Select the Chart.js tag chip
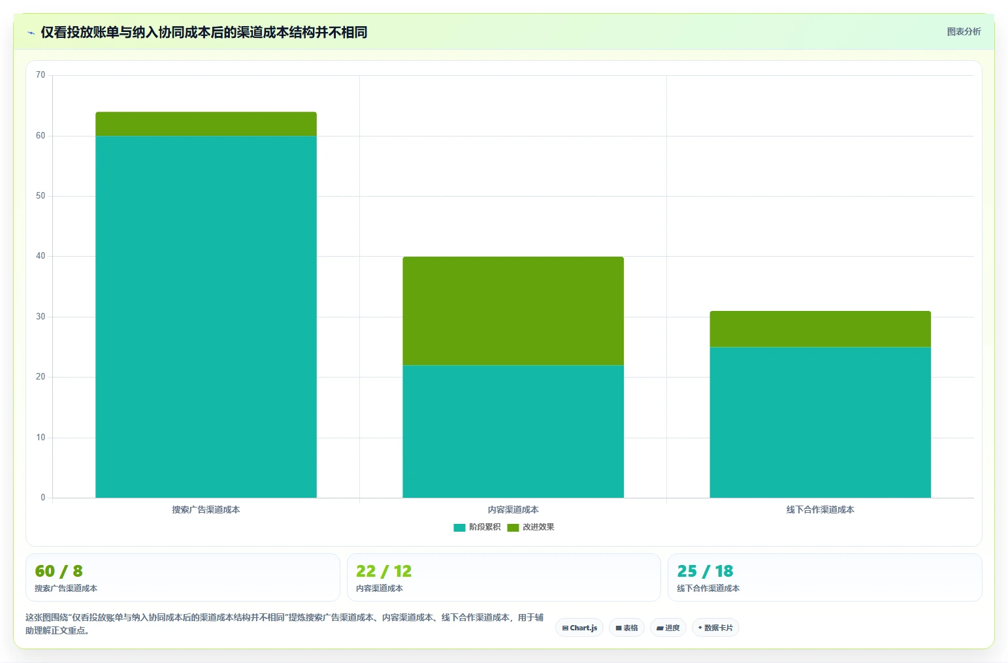Viewport: 1008px width, 663px height. point(579,628)
